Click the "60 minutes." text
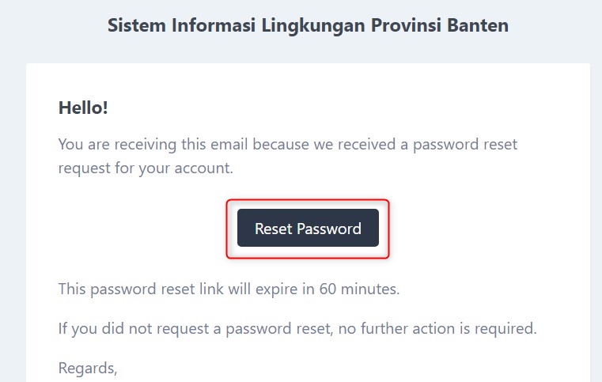Image resolution: width=602 pixels, height=382 pixels. (360, 289)
